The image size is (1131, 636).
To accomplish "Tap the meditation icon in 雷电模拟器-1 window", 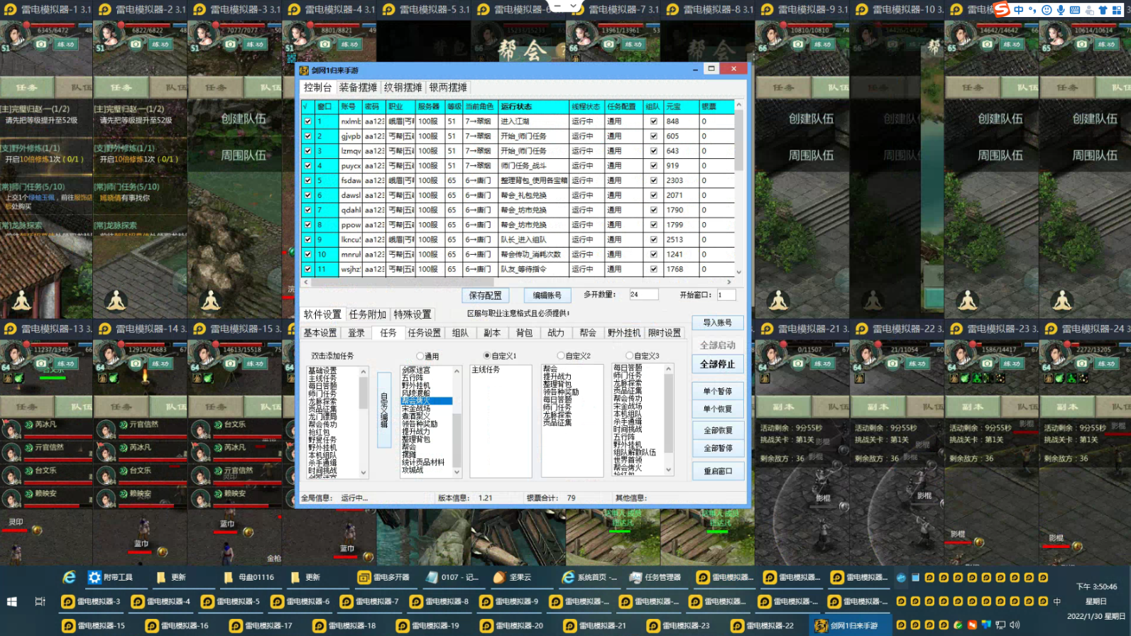I will 22,301.
